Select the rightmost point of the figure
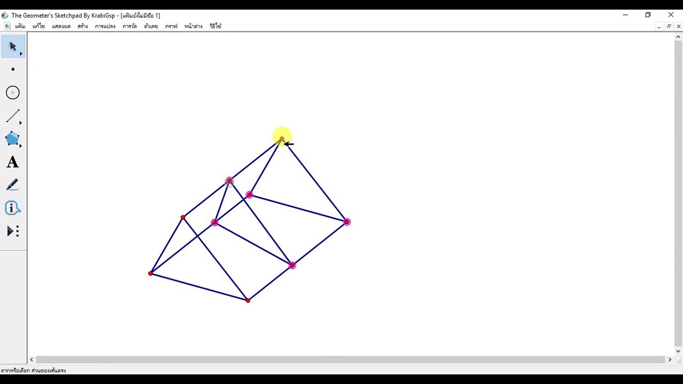 347,222
